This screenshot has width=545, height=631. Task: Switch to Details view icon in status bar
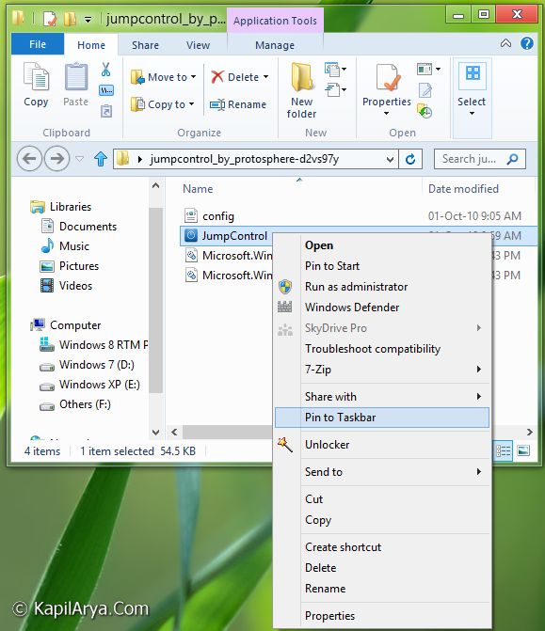(x=503, y=451)
